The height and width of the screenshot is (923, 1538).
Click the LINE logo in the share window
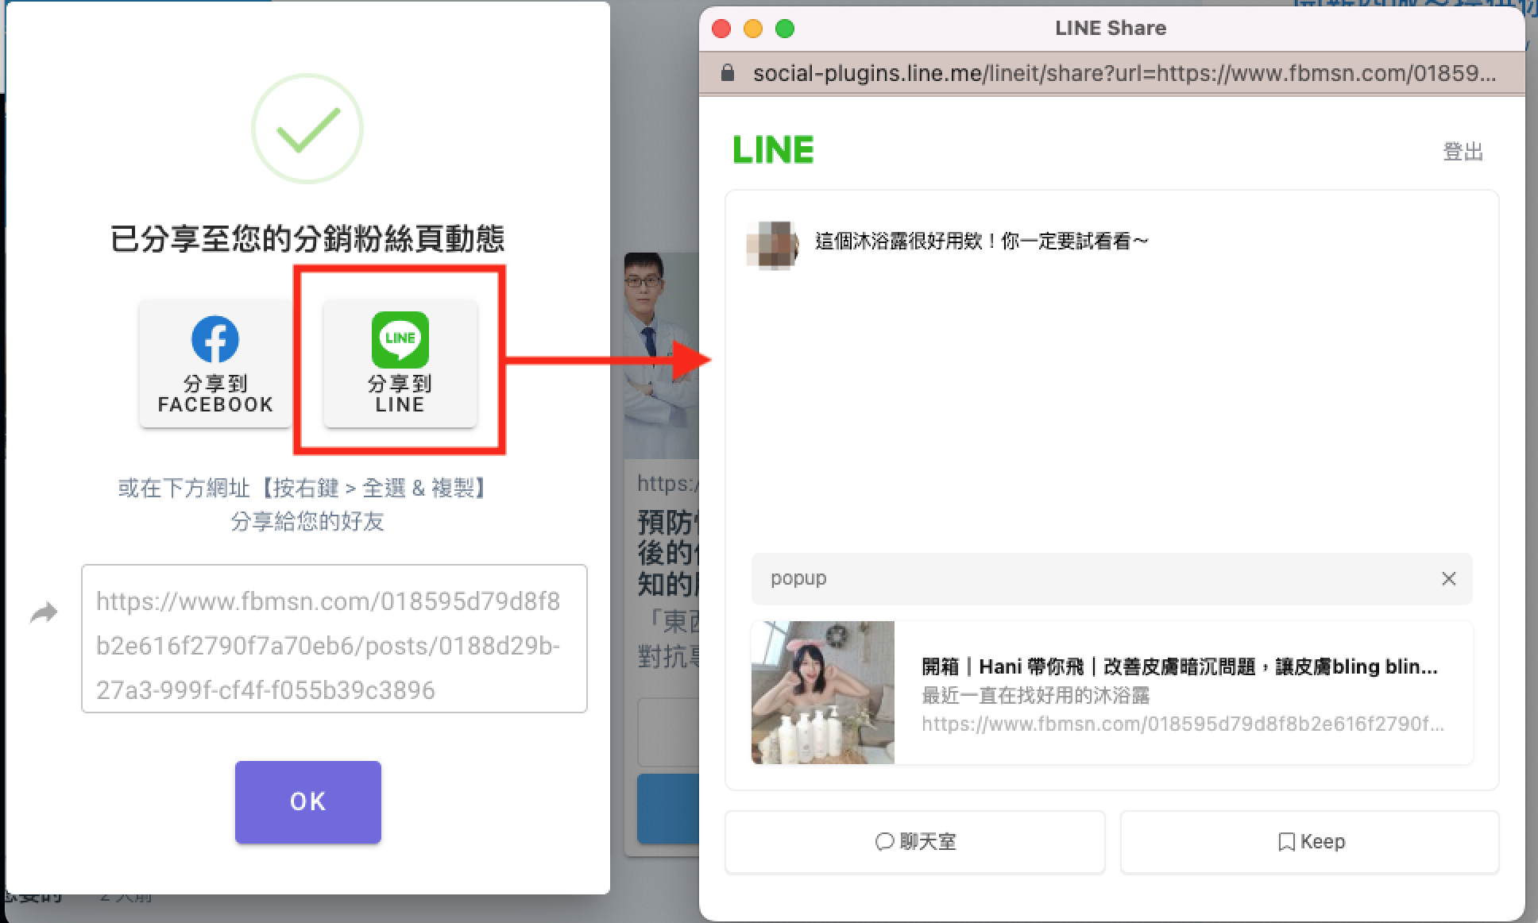tap(773, 149)
